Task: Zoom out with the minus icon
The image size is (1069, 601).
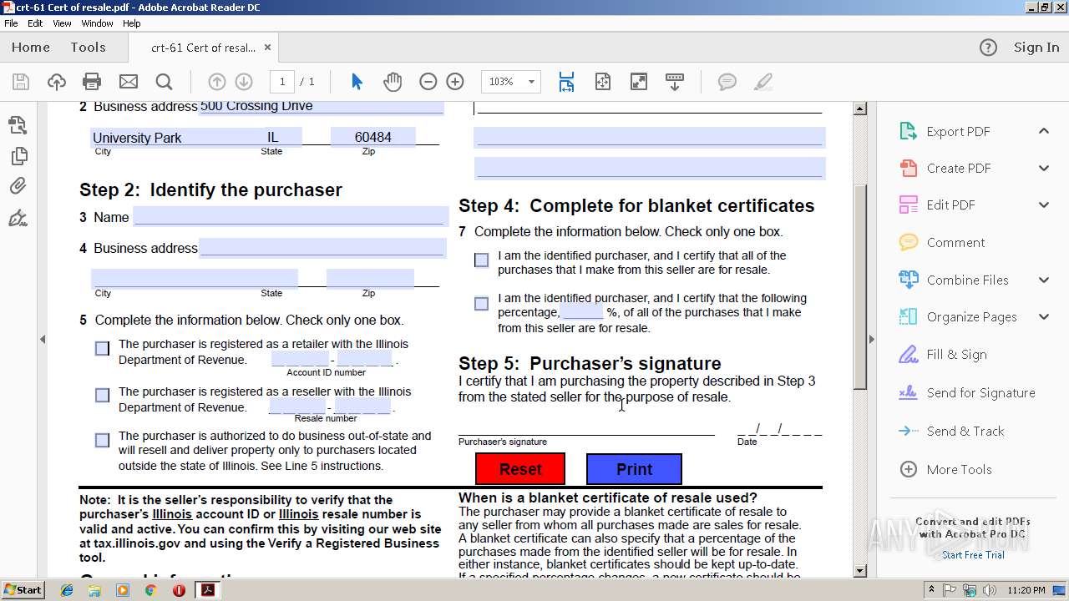Action: pos(428,82)
